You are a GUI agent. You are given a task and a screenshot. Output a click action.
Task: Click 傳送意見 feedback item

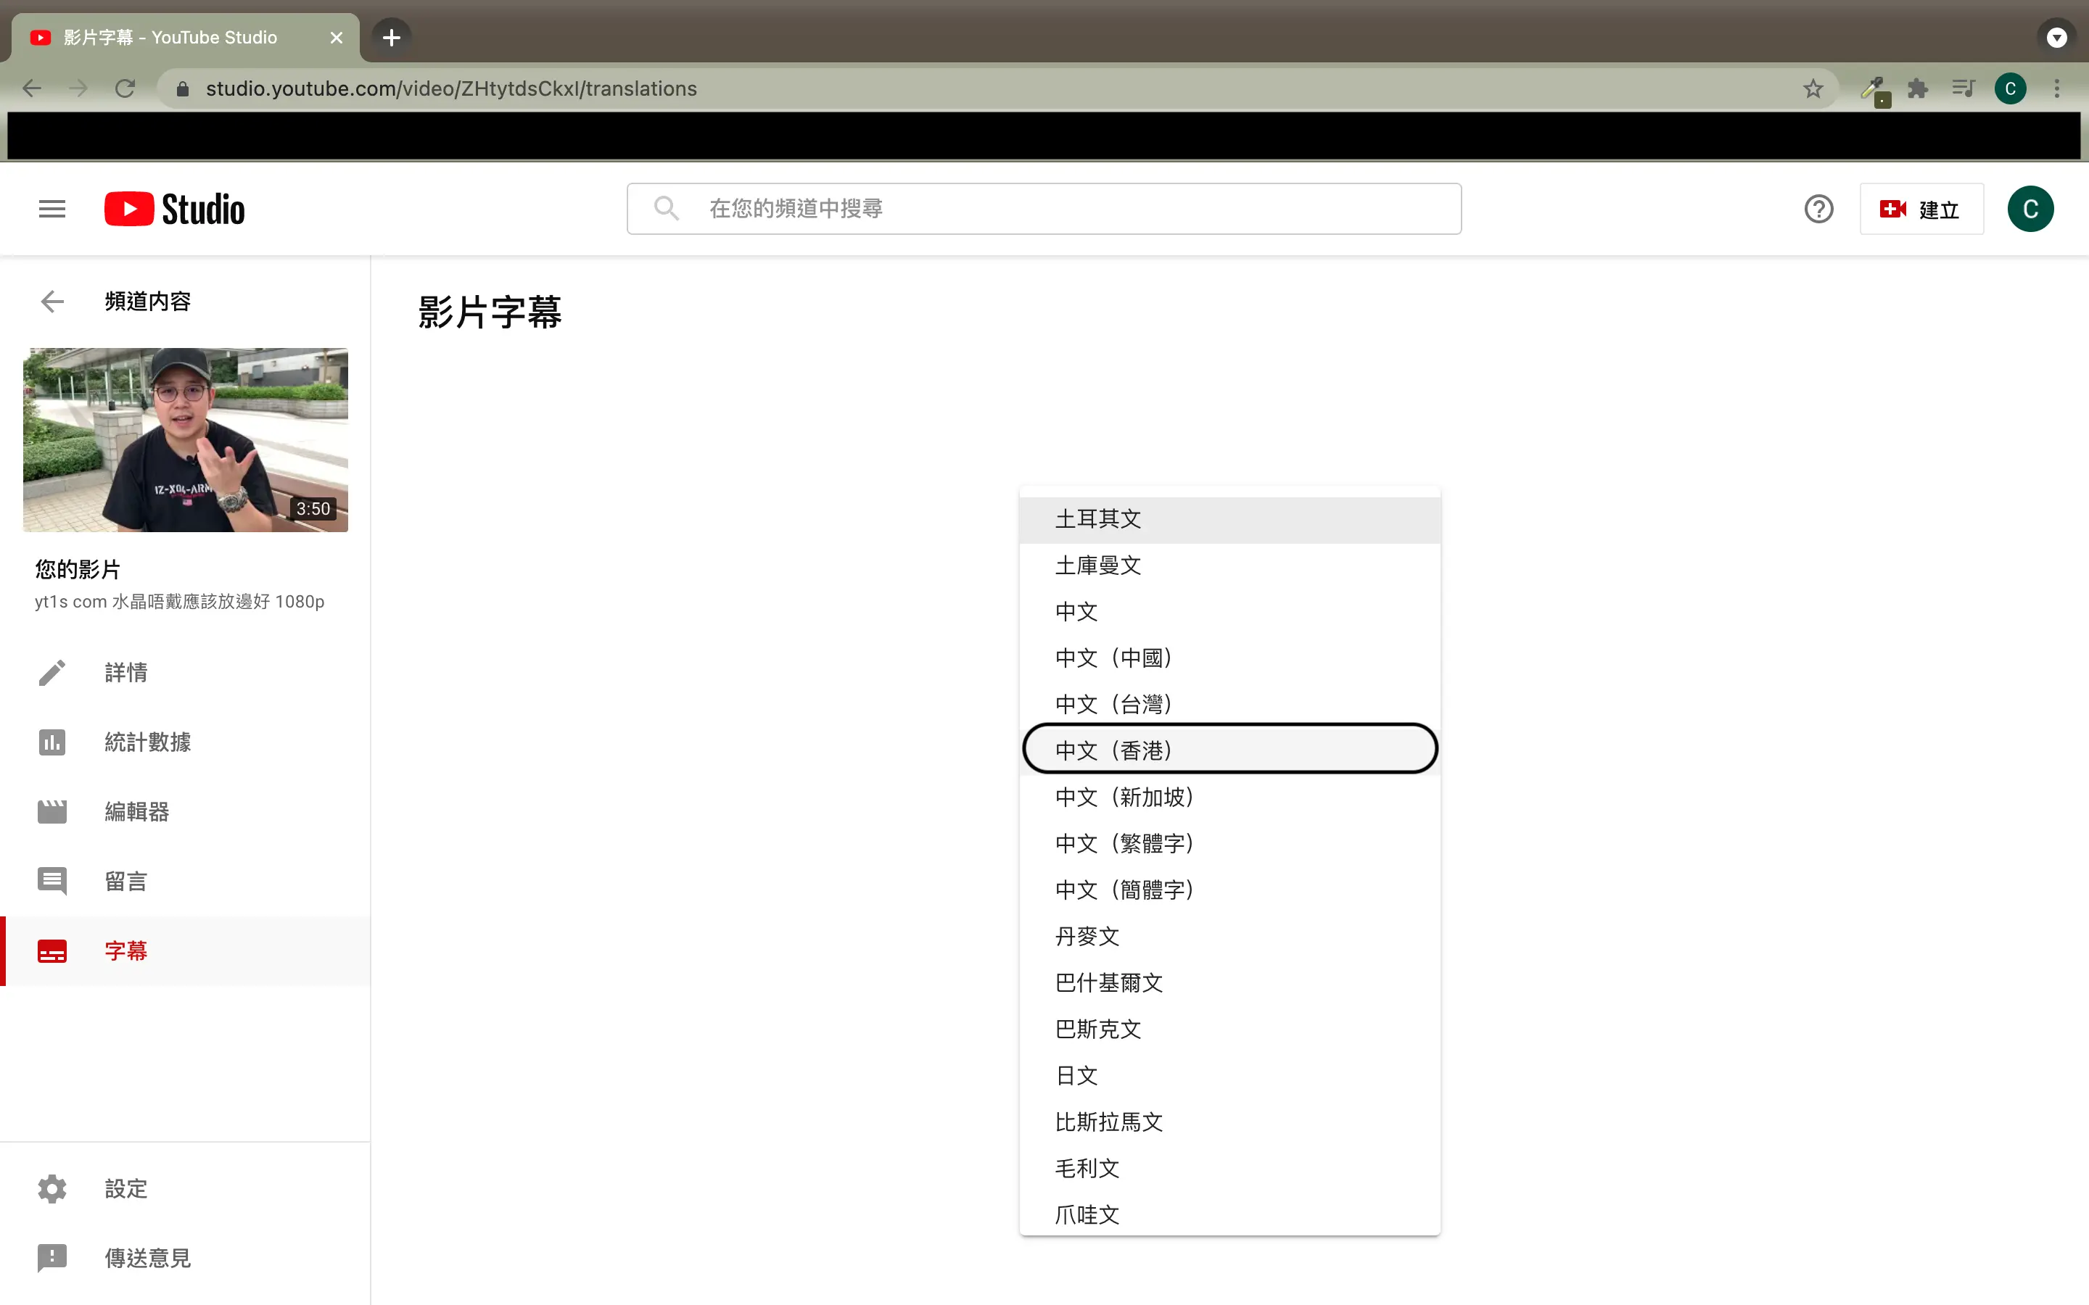(x=147, y=1258)
